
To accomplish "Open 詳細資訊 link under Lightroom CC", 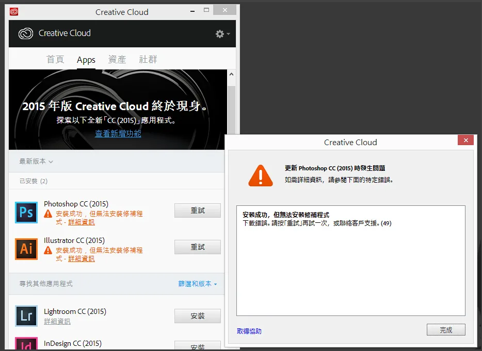I will tap(57, 321).
